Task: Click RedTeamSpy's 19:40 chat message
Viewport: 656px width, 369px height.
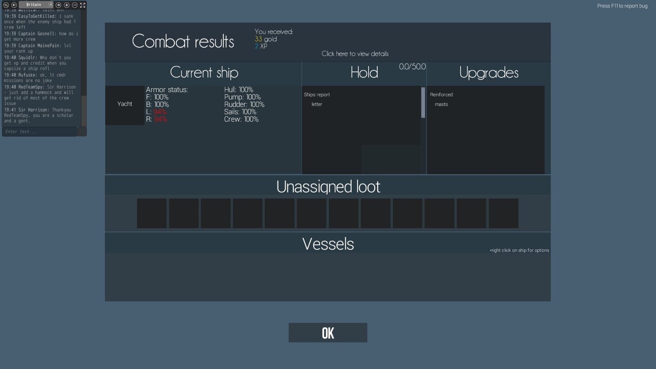Action: pyautogui.click(x=40, y=95)
